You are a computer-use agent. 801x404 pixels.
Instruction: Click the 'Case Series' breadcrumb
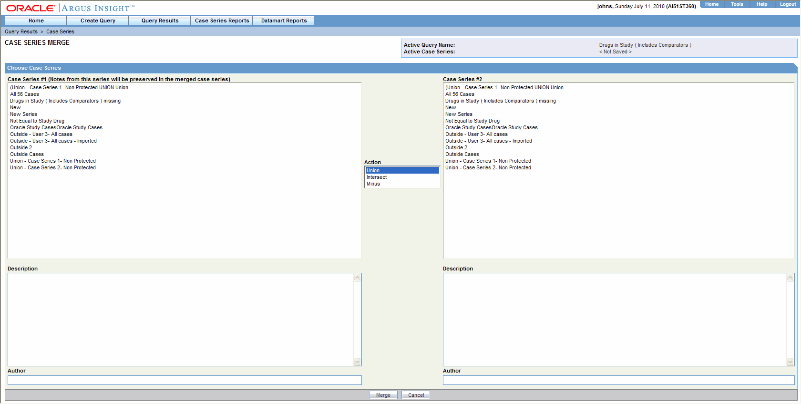pos(60,31)
